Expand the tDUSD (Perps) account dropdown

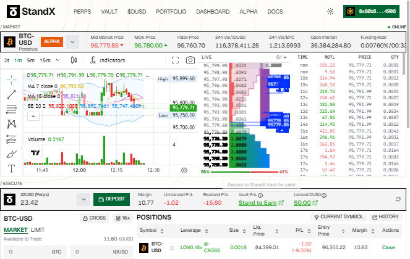pyautogui.click(x=83, y=200)
